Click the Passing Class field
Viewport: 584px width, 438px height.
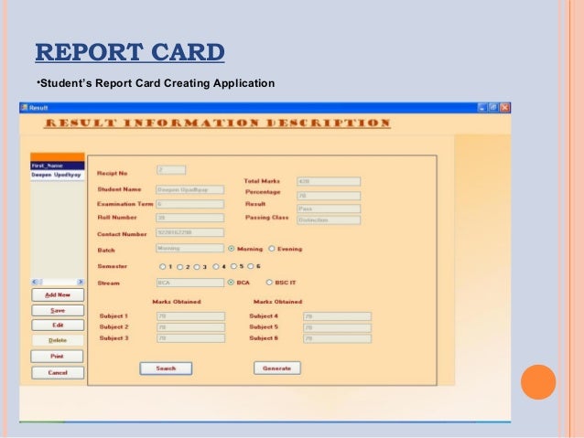pyautogui.click(x=329, y=220)
